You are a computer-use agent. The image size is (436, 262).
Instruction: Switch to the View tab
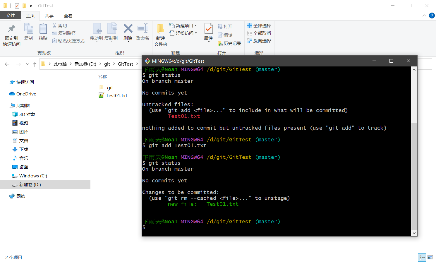[68, 16]
